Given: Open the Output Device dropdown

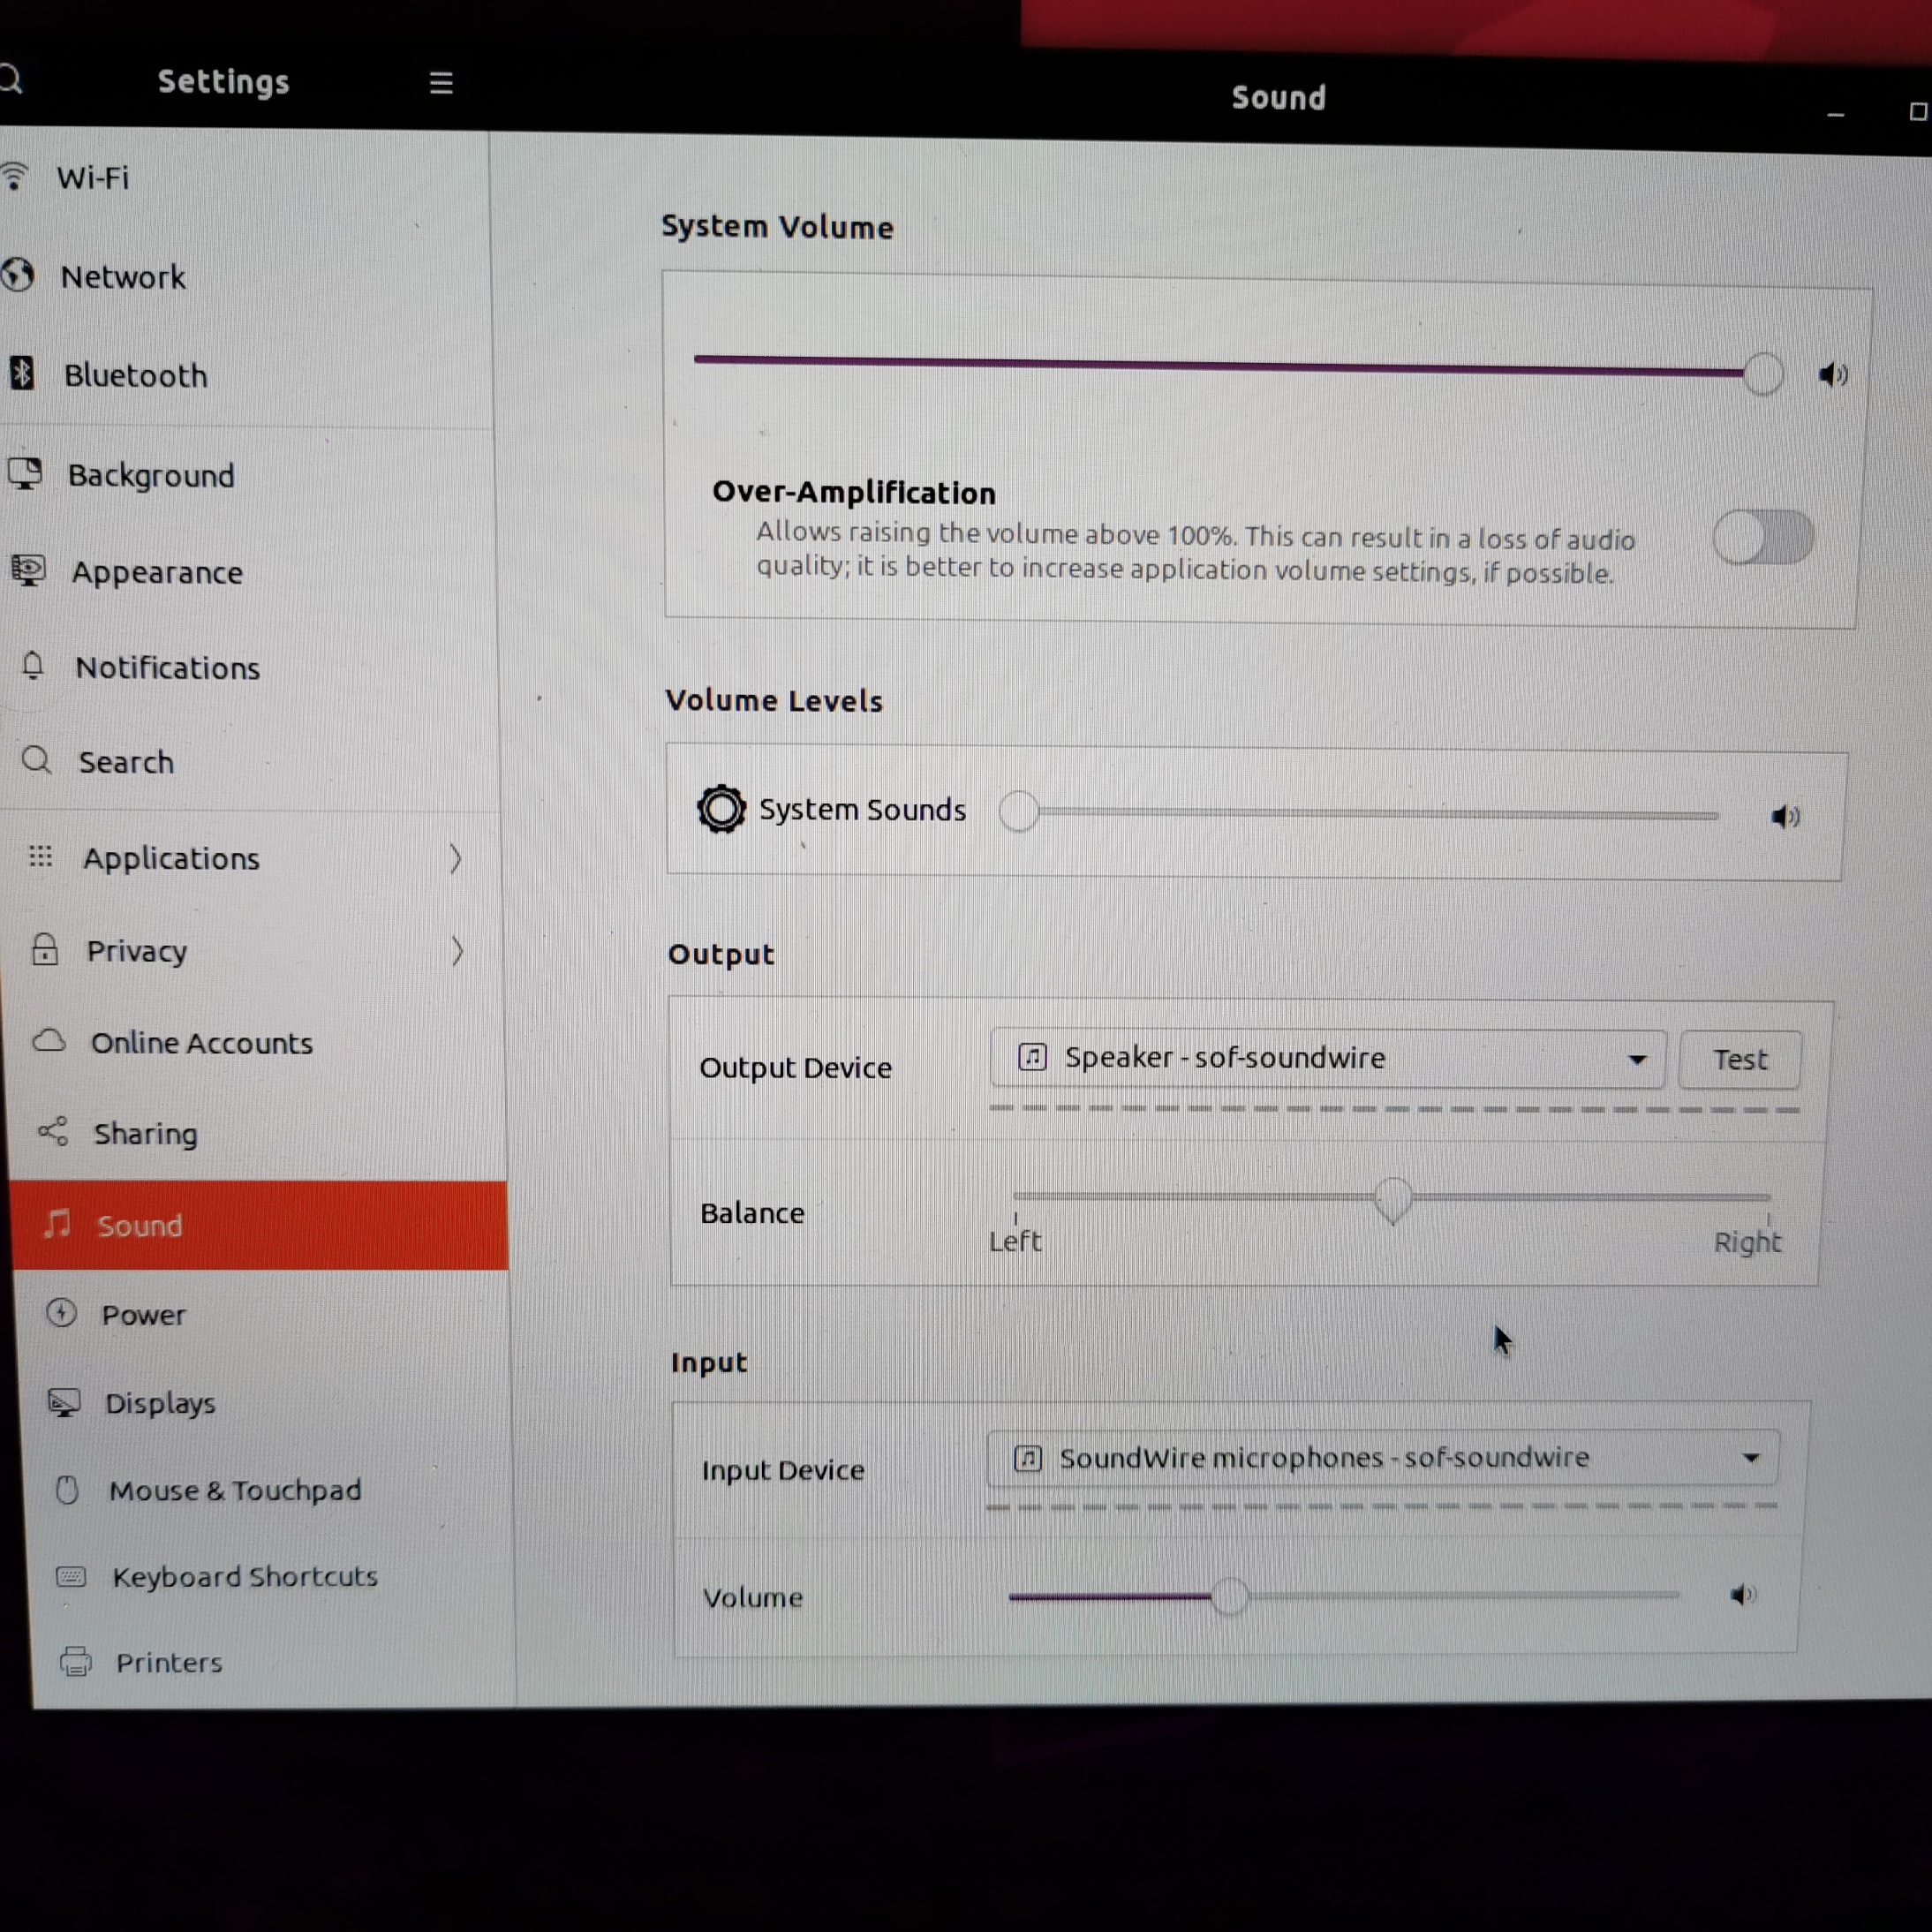Looking at the screenshot, I should (1326, 1058).
